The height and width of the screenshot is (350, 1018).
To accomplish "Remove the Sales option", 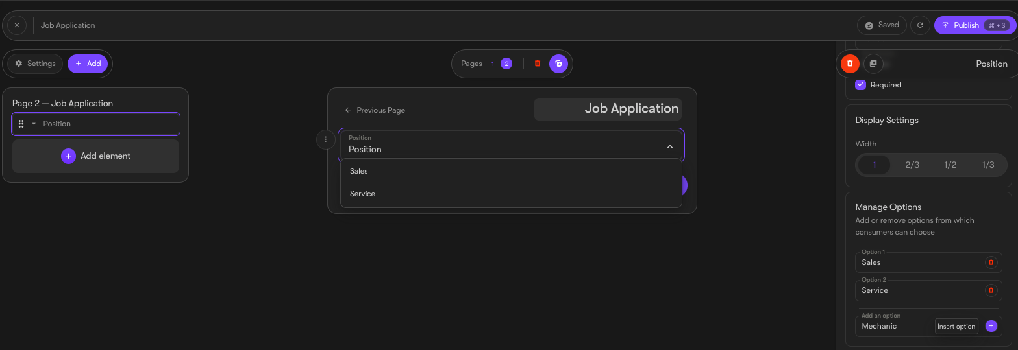I will 991,262.
